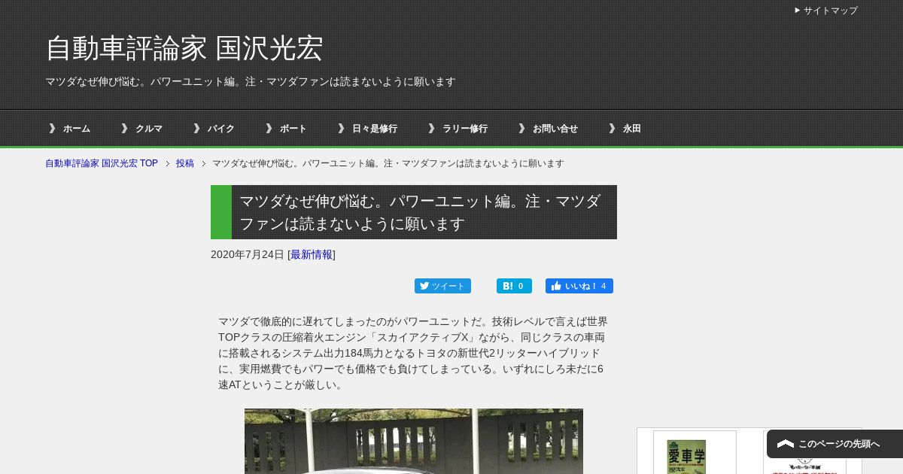Open the ホーム menu item
The width and height of the screenshot is (903, 474).
(x=69, y=129)
